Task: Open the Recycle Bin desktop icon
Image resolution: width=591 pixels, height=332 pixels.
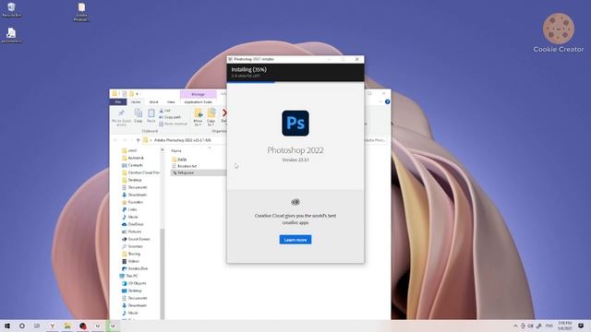Action: [x=11, y=10]
